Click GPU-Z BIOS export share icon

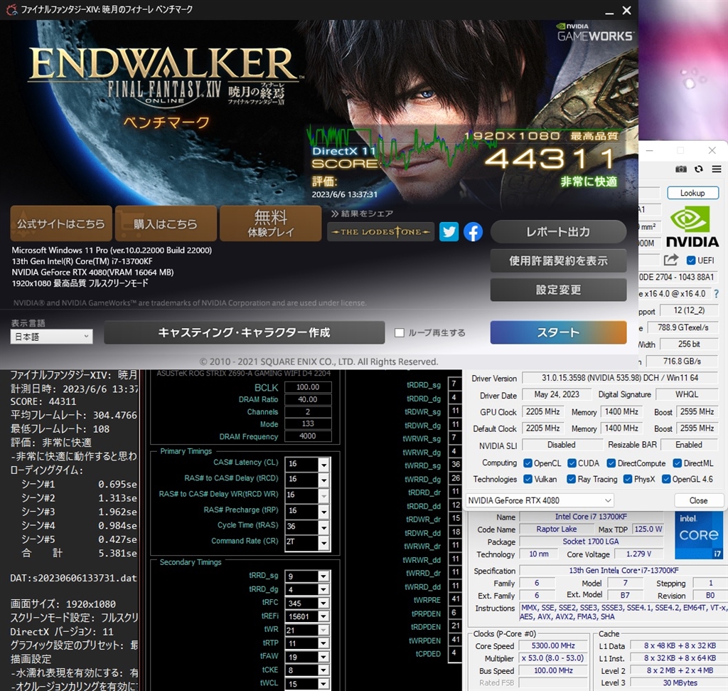[x=671, y=260]
